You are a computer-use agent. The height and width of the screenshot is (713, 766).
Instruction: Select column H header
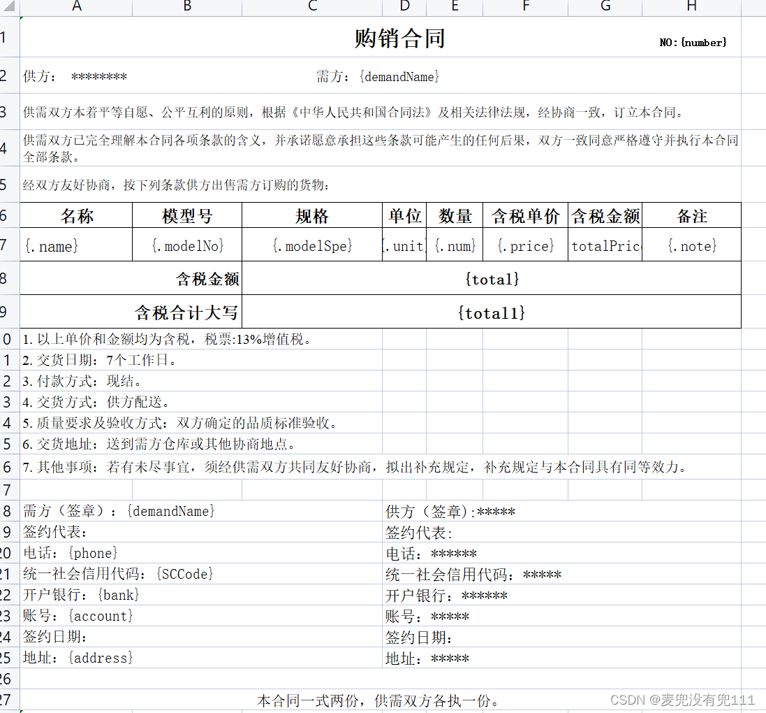(x=692, y=7)
